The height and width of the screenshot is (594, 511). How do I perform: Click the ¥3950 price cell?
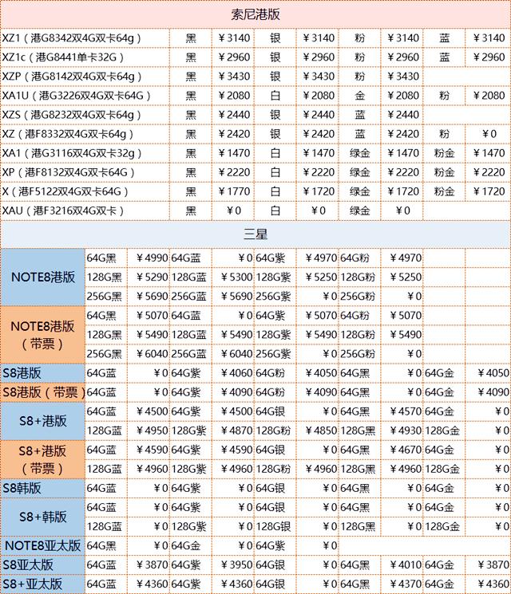click(x=233, y=564)
